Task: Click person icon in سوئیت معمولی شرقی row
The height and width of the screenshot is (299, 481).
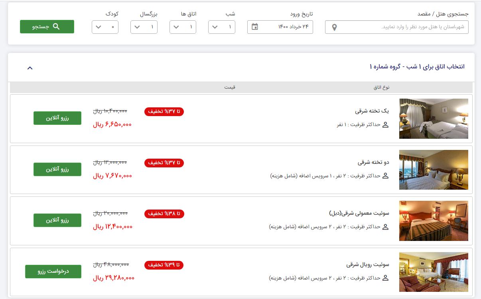Action: pos(385,227)
